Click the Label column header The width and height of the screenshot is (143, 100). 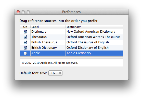(48, 27)
